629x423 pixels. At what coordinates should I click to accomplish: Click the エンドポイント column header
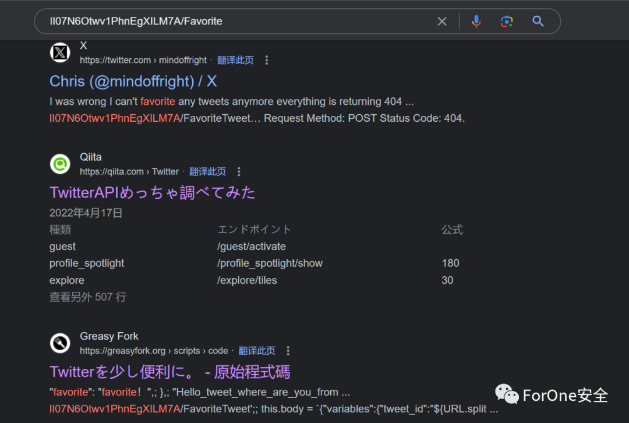pos(254,230)
